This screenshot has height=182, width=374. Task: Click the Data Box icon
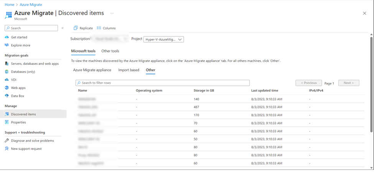click(x=7, y=96)
